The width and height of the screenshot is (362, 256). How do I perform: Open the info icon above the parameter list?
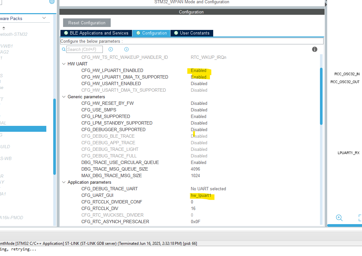click(314, 49)
